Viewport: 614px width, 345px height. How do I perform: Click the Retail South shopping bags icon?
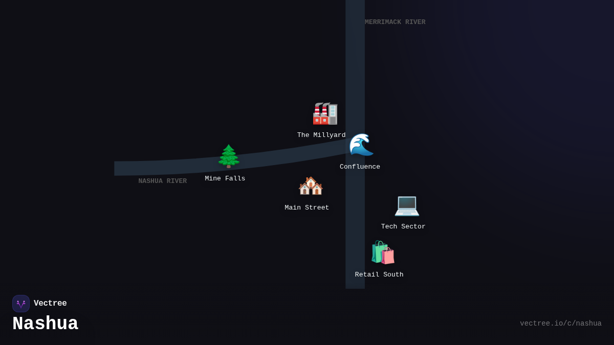(383, 252)
